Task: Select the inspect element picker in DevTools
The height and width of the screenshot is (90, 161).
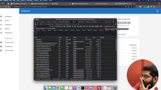Action: (35, 22)
